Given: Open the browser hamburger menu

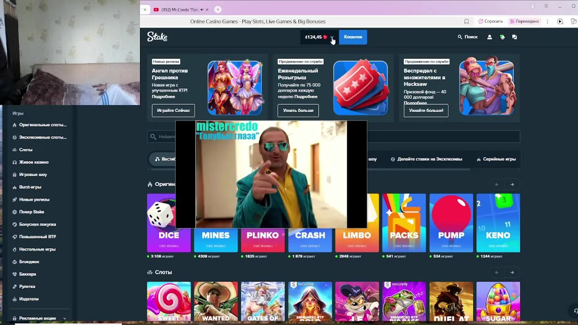Looking at the screenshot, I should point(546,6).
